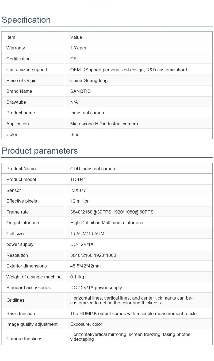Select the frame rate value text
This screenshot has height=361, width=214.
coord(112,212)
